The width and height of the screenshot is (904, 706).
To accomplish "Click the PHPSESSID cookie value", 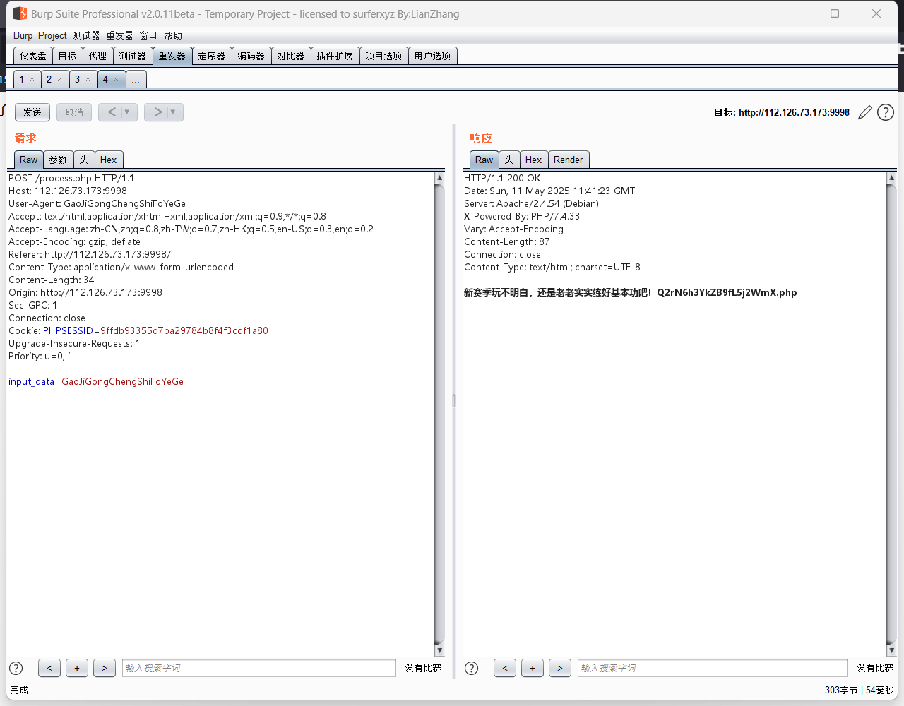I will 184,330.
